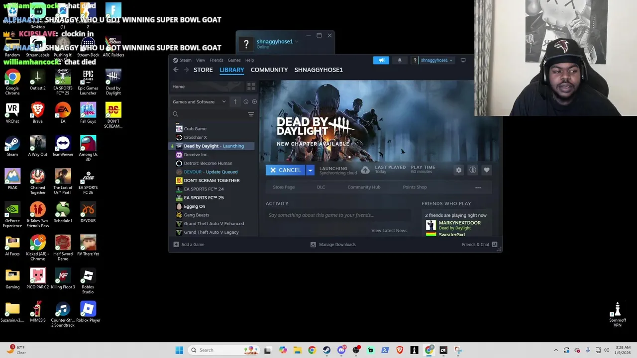Go back in Steam navigation
This screenshot has height=358, width=637.
pyautogui.click(x=176, y=70)
